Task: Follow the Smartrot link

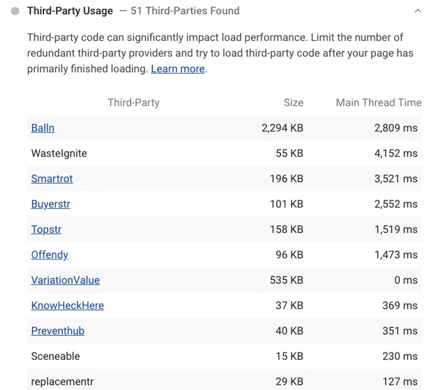Action: coord(52,179)
